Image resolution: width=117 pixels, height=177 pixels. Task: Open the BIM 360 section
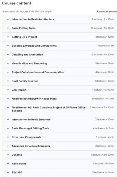(60, 172)
